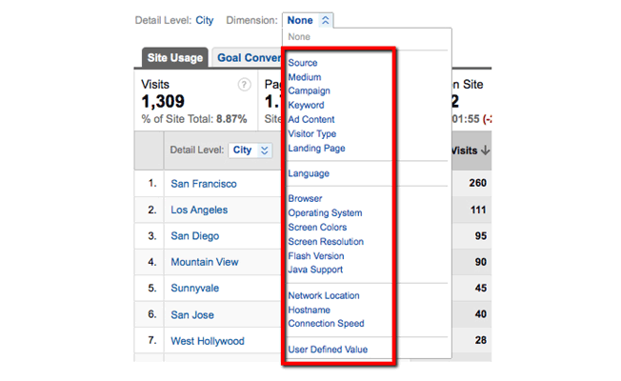
Task: Open the Mountain View city link
Action: click(205, 262)
